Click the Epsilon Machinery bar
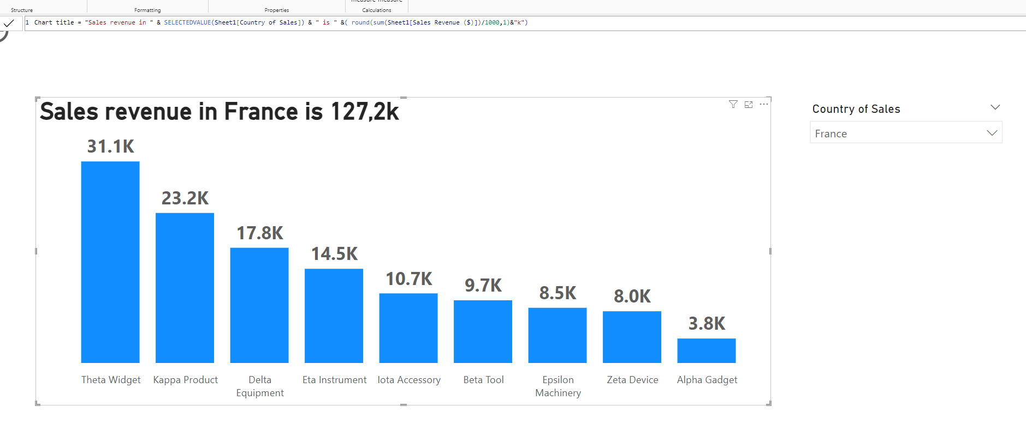 pyautogui.click(x=558, y=335)
